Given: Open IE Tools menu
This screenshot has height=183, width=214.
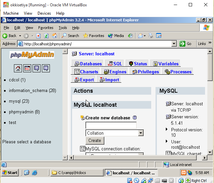Looking at the screenshot, I should point(63,28).
